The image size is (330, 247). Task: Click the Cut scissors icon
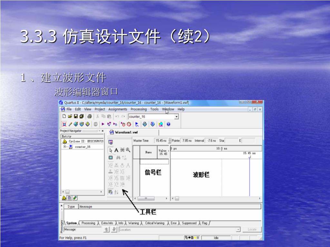(97, 116)
